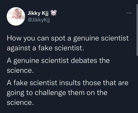The width and height of the screenshot is (138, 113).
Task: Click the vertical scrollbar thumb
Action: [137, 30]
